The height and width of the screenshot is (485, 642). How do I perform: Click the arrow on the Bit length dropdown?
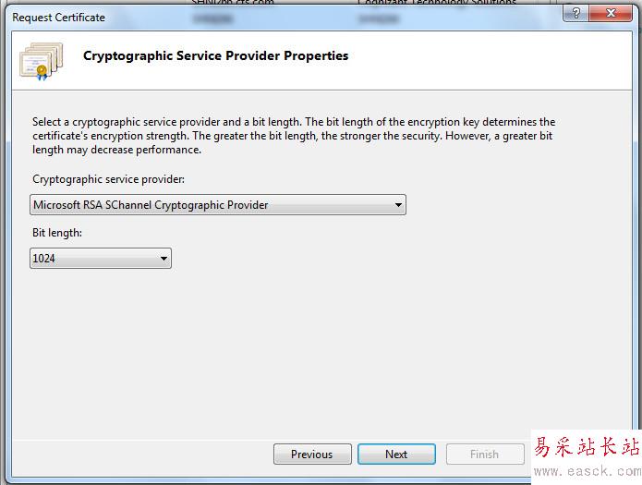[x=164, y=259]
